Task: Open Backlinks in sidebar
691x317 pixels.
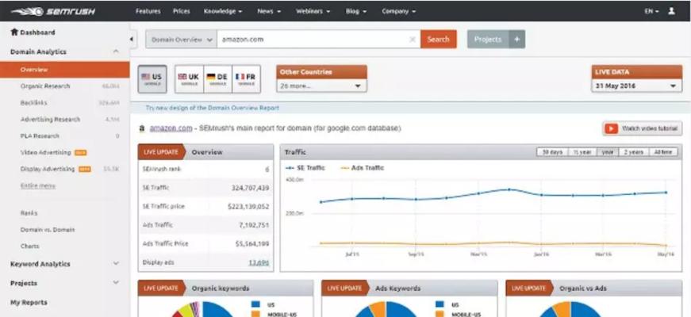Action: click(33, 102)
